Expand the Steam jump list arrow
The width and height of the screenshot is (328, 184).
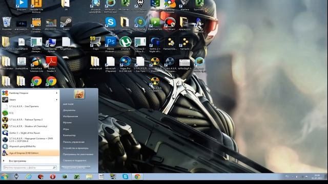point(57,100)
